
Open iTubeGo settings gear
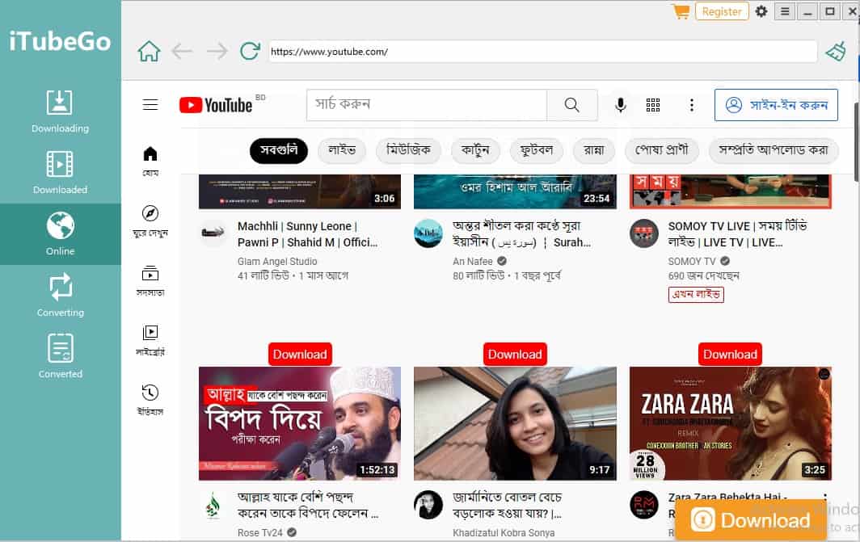pos(761,11)
